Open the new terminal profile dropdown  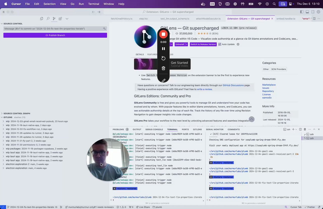point(296,129)
